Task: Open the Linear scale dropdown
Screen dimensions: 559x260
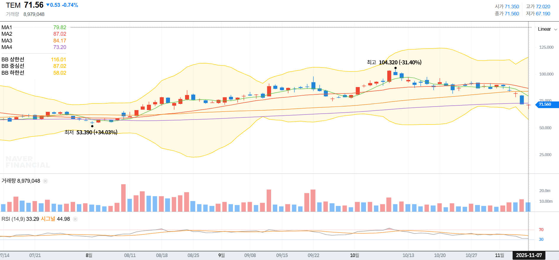Action: pyautogui.click(x=547, y=29)
